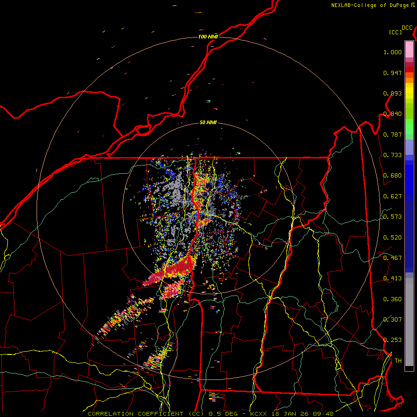This screenshot has width=417, height=417.
Task: Click the 0.947 scale value
Action: (392, 73)
